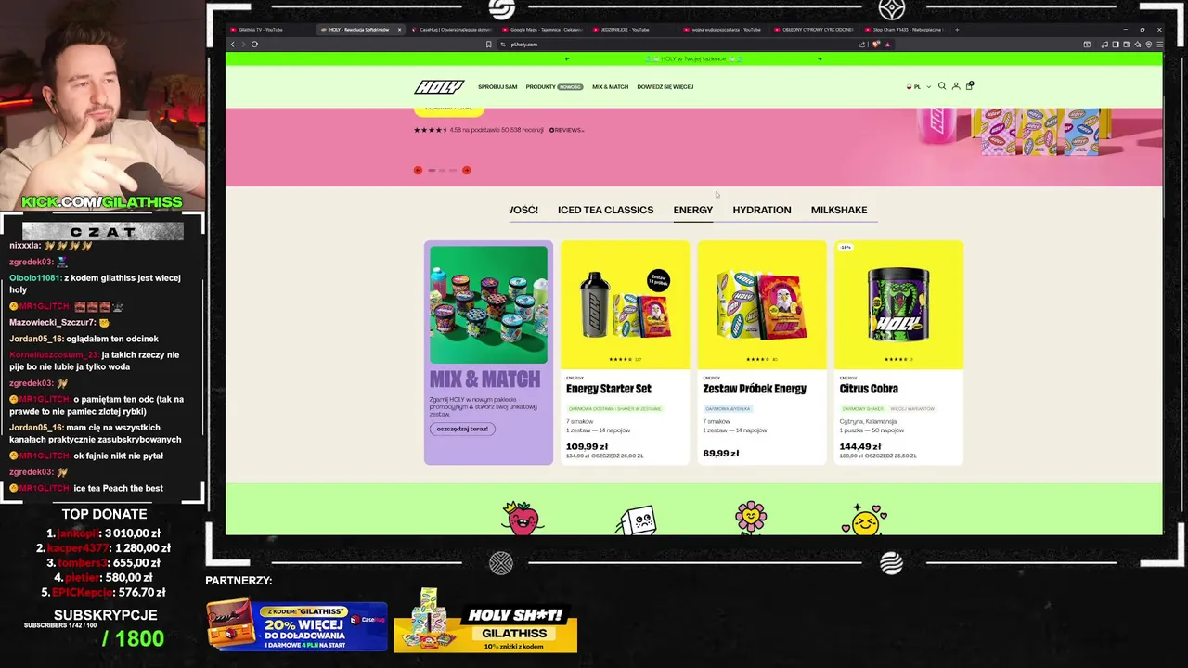Open the site search magnifier icon
1188x668 pixels.
pyautogui.click(x=942, y=86)
